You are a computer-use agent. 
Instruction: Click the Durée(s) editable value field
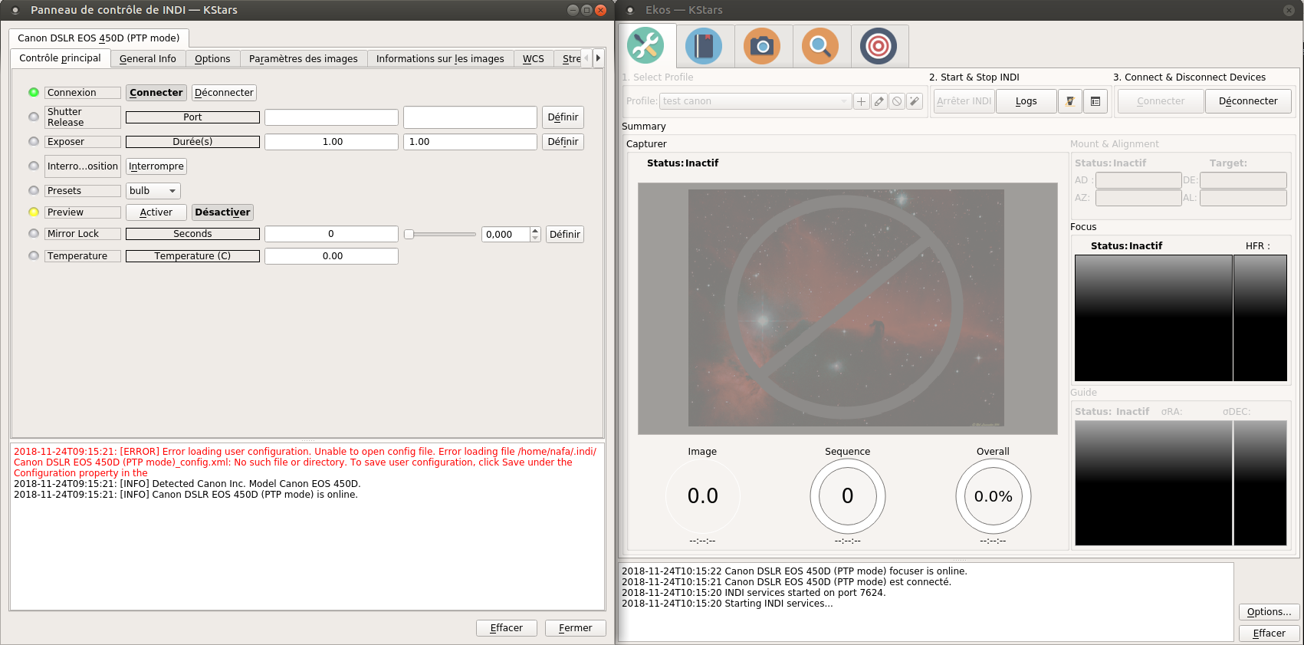tap(470, 142)
